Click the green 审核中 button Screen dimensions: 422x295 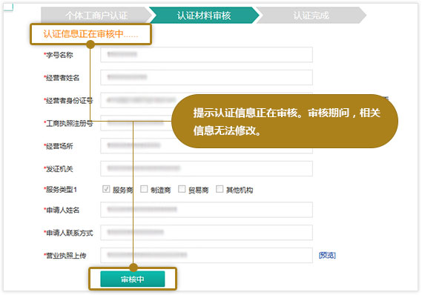pos(133,279)
